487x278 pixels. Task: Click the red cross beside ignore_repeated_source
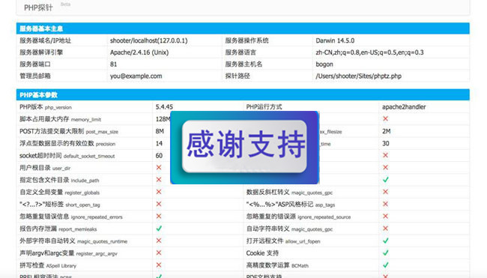[x=385, y=217]
